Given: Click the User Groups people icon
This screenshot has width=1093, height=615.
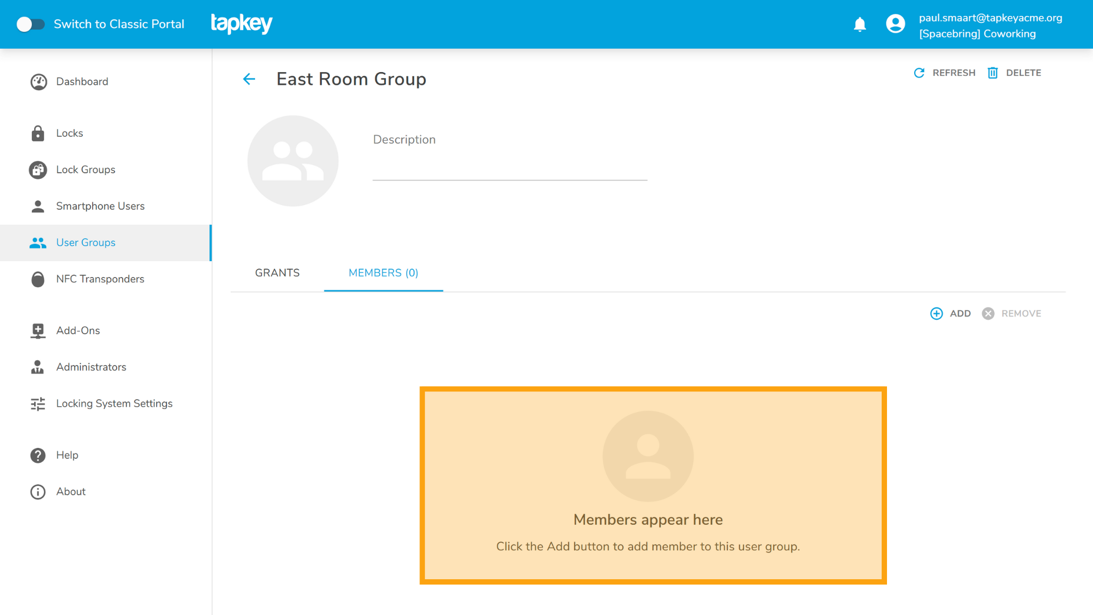Looking at the screenshot, I should (38, 243).
